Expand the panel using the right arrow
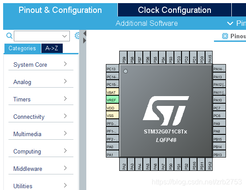This screenshot has height=190, width=246. pyautogui.click(x=85, y=40)
